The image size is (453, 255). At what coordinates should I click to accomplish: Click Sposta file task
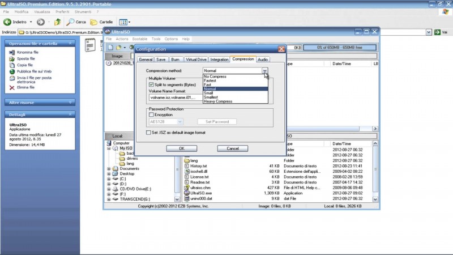(25, 59)
